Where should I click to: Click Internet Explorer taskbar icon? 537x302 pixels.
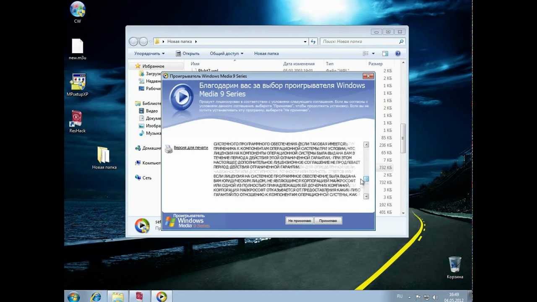[96, 297]
